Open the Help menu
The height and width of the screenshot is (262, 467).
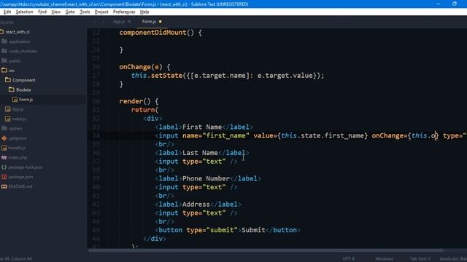point(144,12)
